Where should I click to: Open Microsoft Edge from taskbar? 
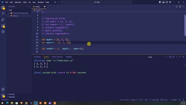click(x=7, y=103)
